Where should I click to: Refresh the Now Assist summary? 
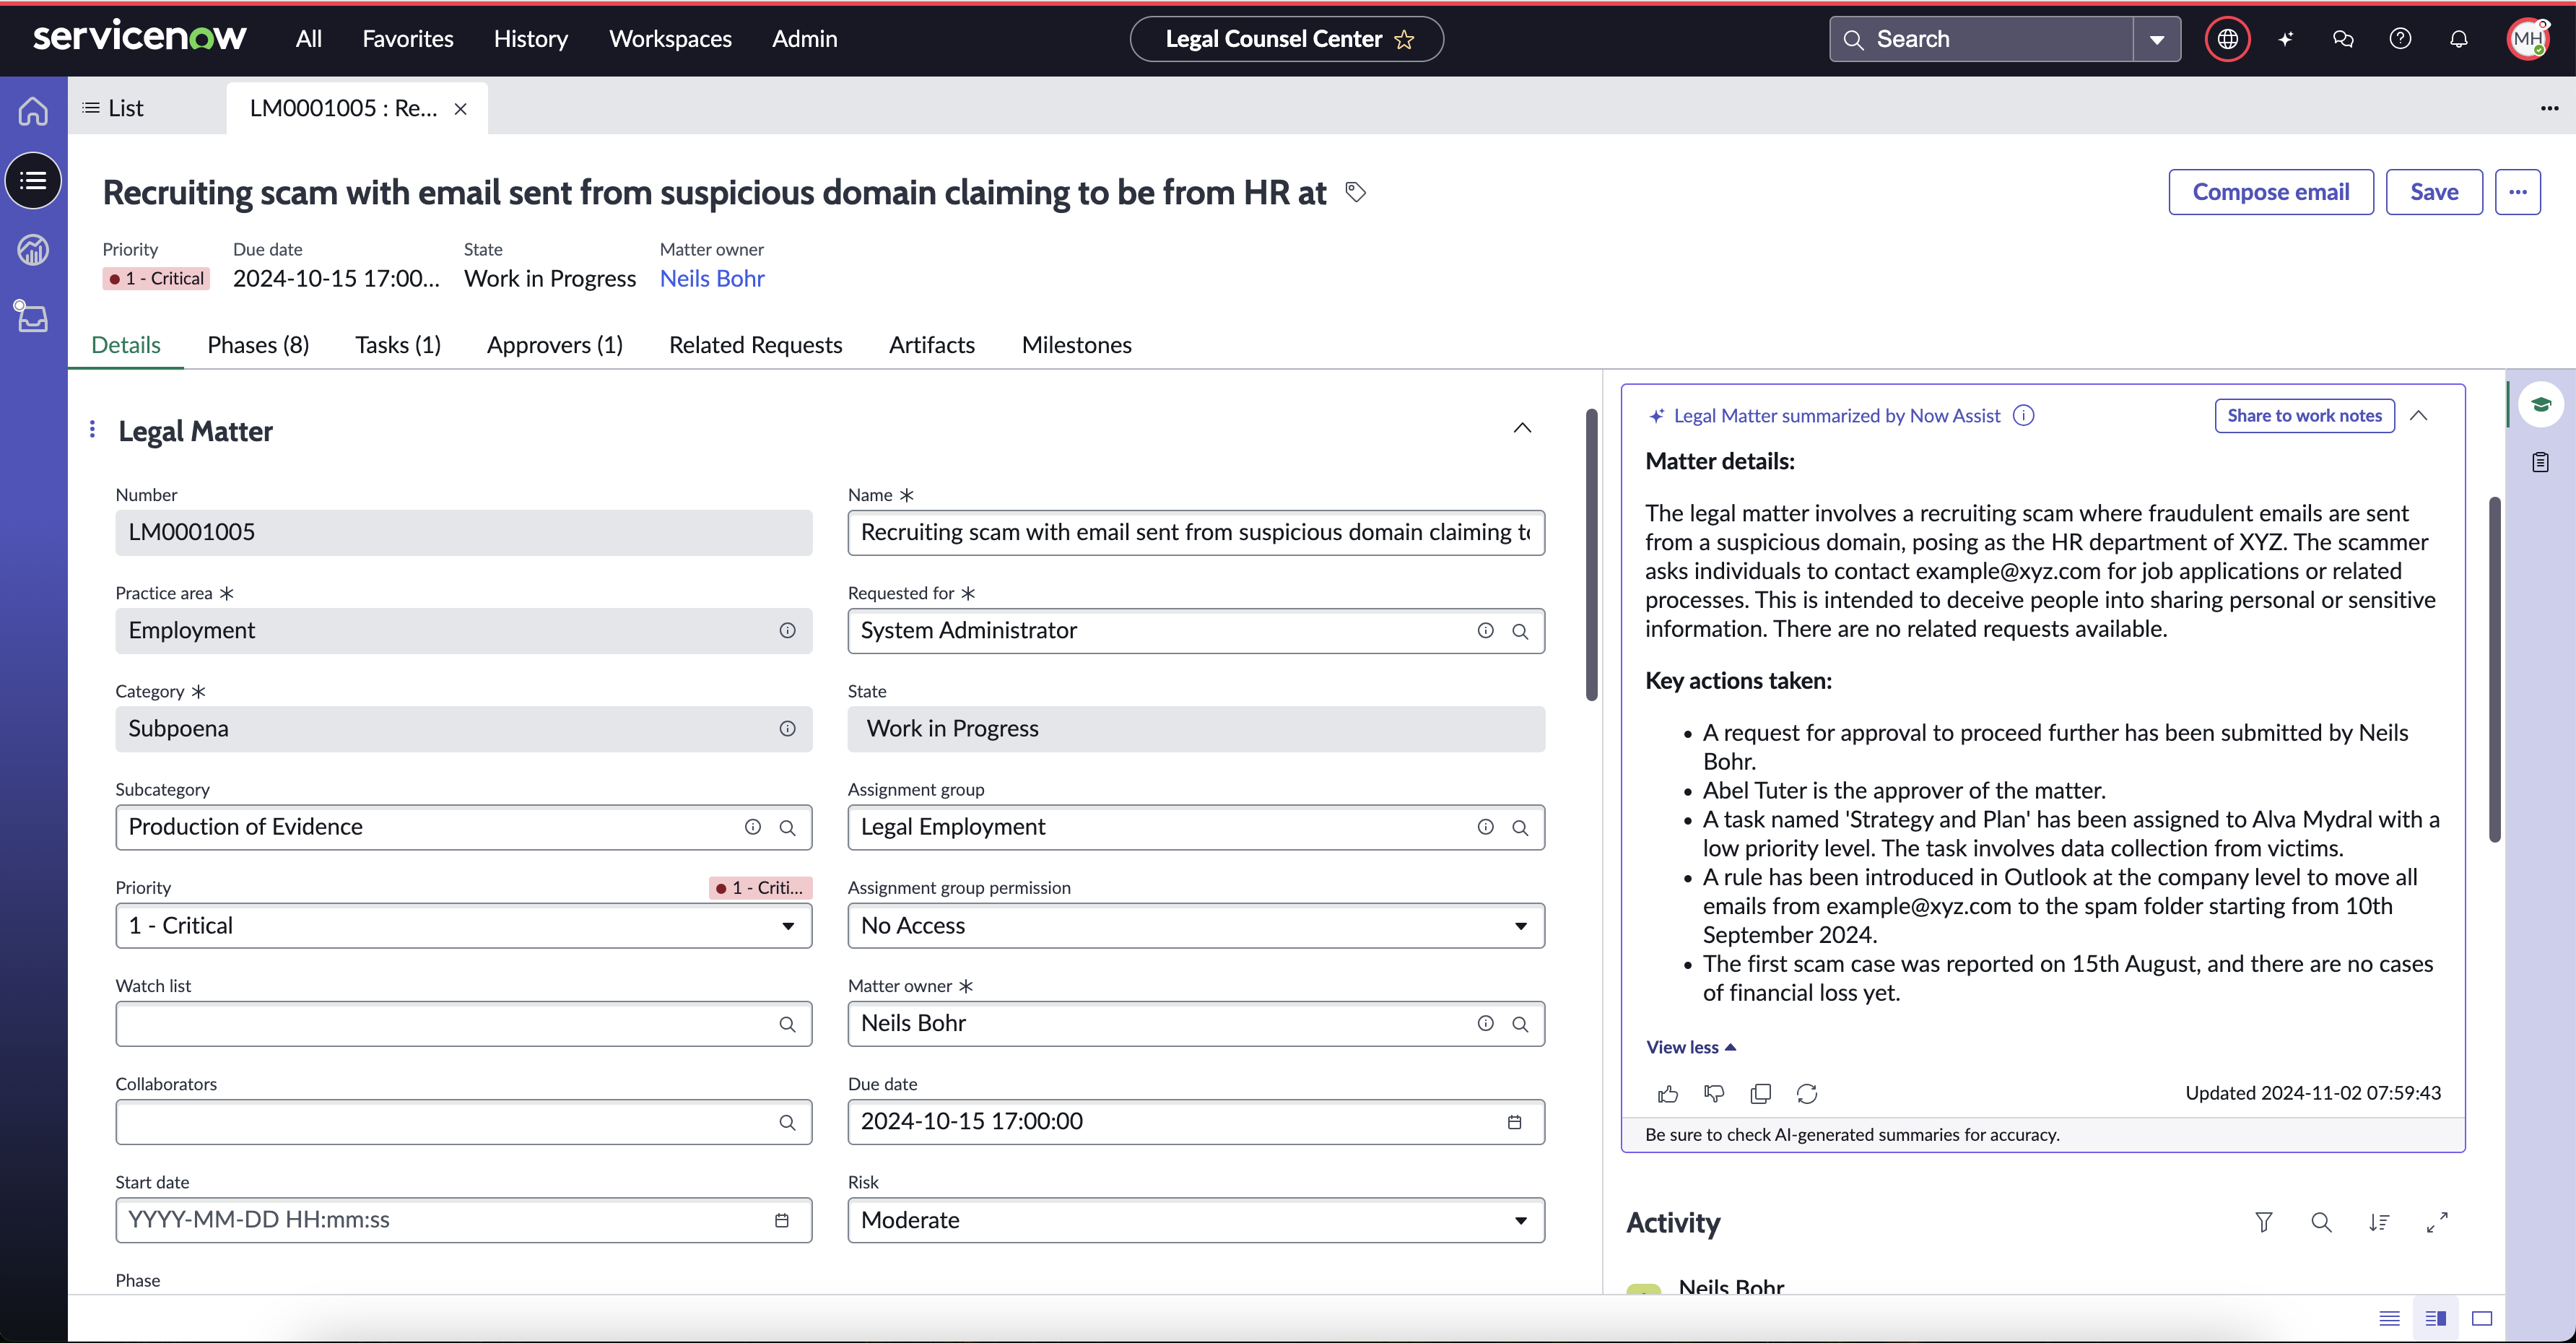1806,1093
